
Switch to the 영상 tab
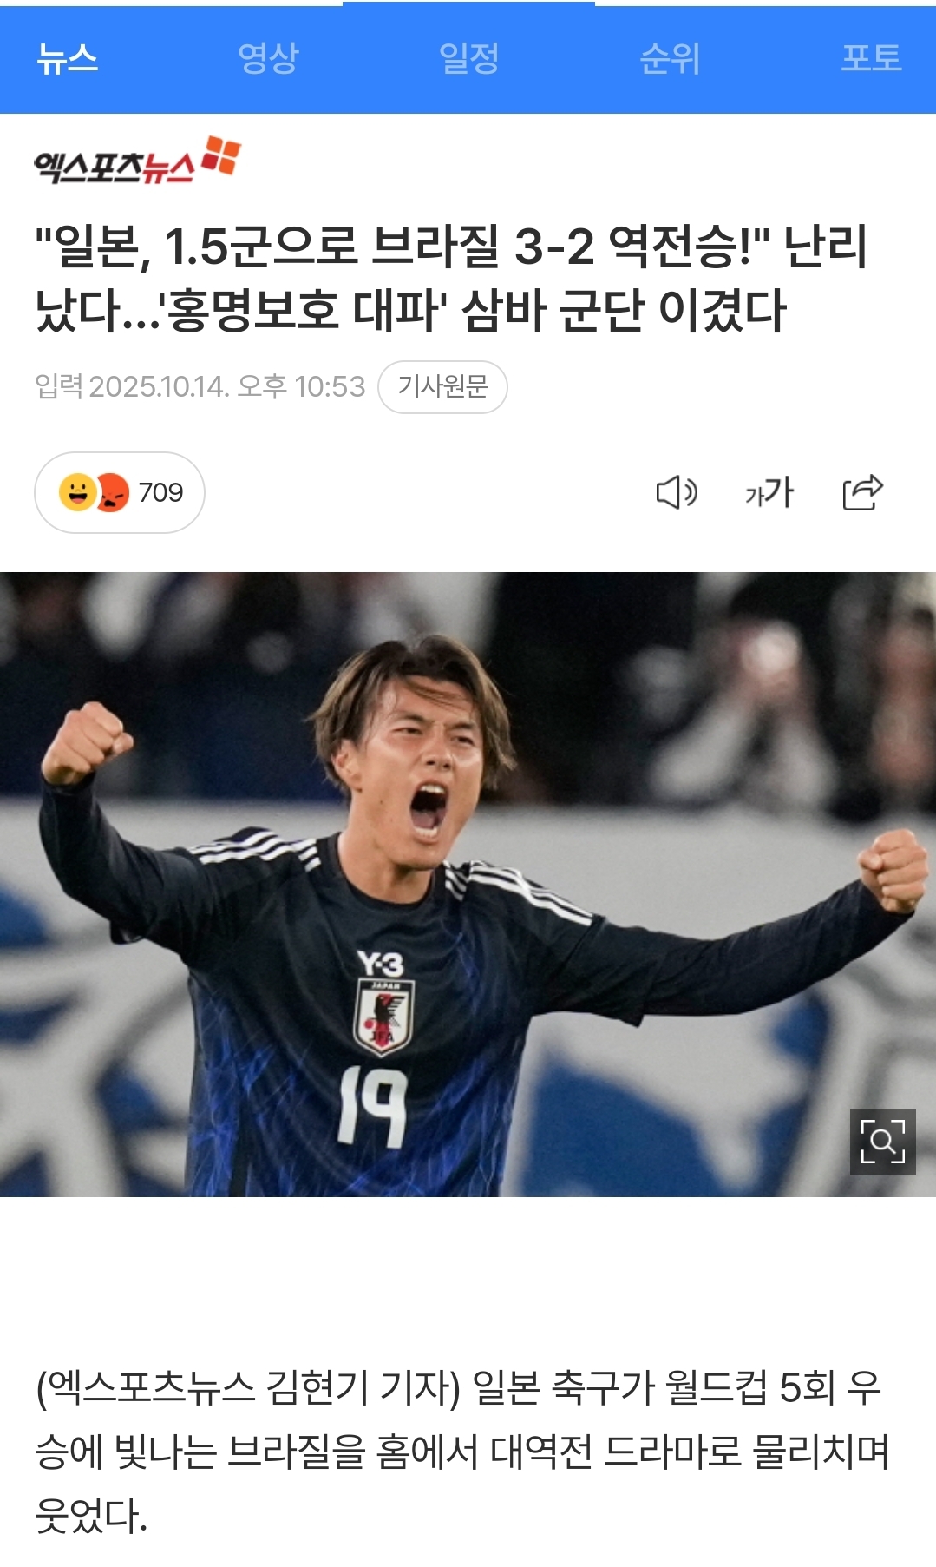(268, 59)
